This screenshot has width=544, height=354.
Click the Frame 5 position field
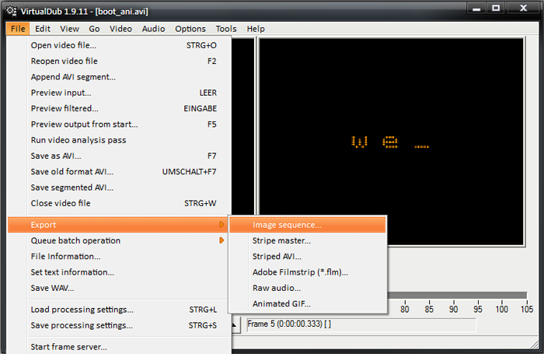[x=361, y=324]
